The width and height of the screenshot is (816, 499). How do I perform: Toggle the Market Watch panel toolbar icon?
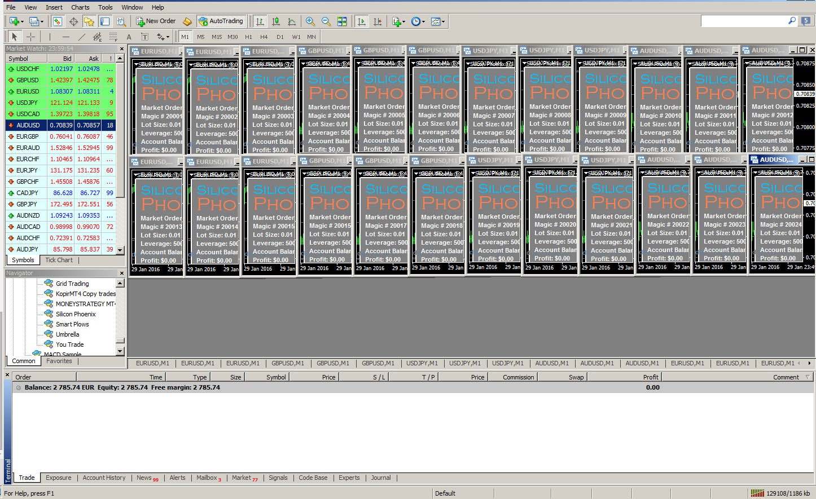point(57,21)
